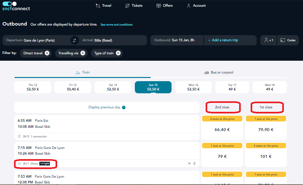Click the bar service icon on 7:15 train
This screenshot has height=185, width=303.
point(194,164)
